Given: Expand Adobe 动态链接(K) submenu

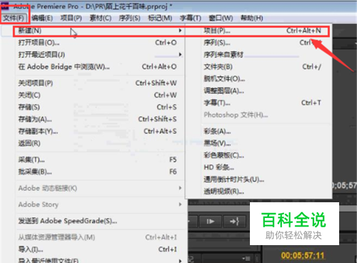Looking at the screenshot, I should (x=100, y=188).
